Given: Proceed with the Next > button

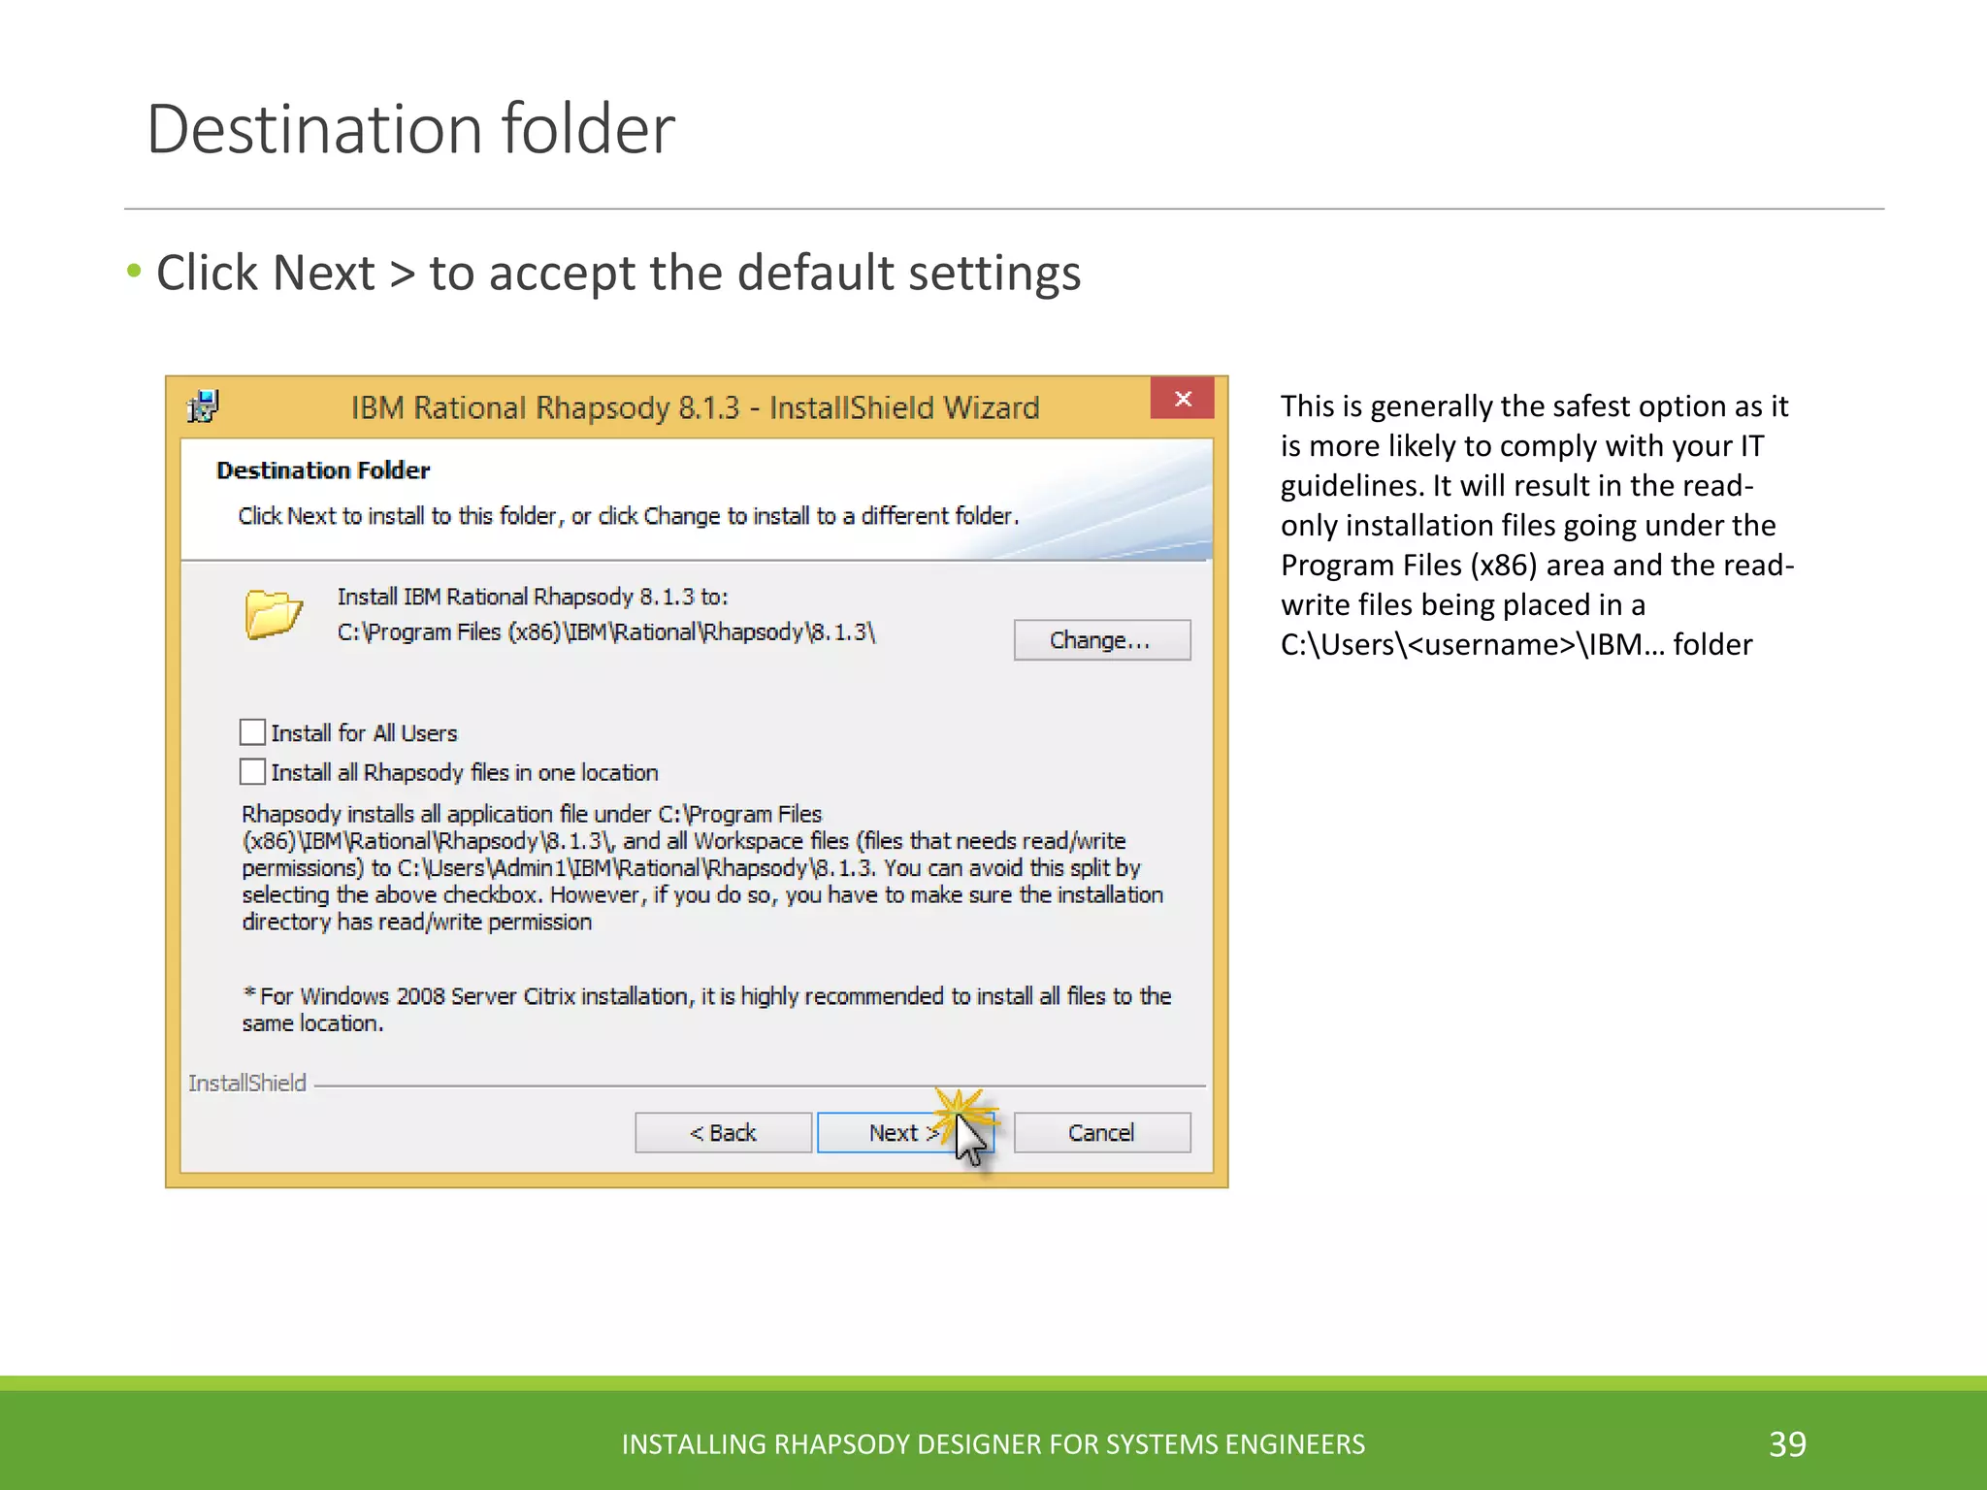Looking at the screenshot, I should pyautogui.click(x=904, y=1133).
